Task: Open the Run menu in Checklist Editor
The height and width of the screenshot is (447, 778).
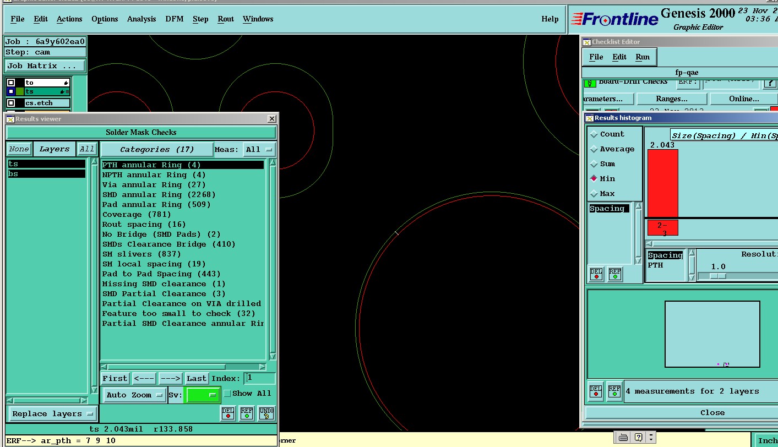Action: 643,57
